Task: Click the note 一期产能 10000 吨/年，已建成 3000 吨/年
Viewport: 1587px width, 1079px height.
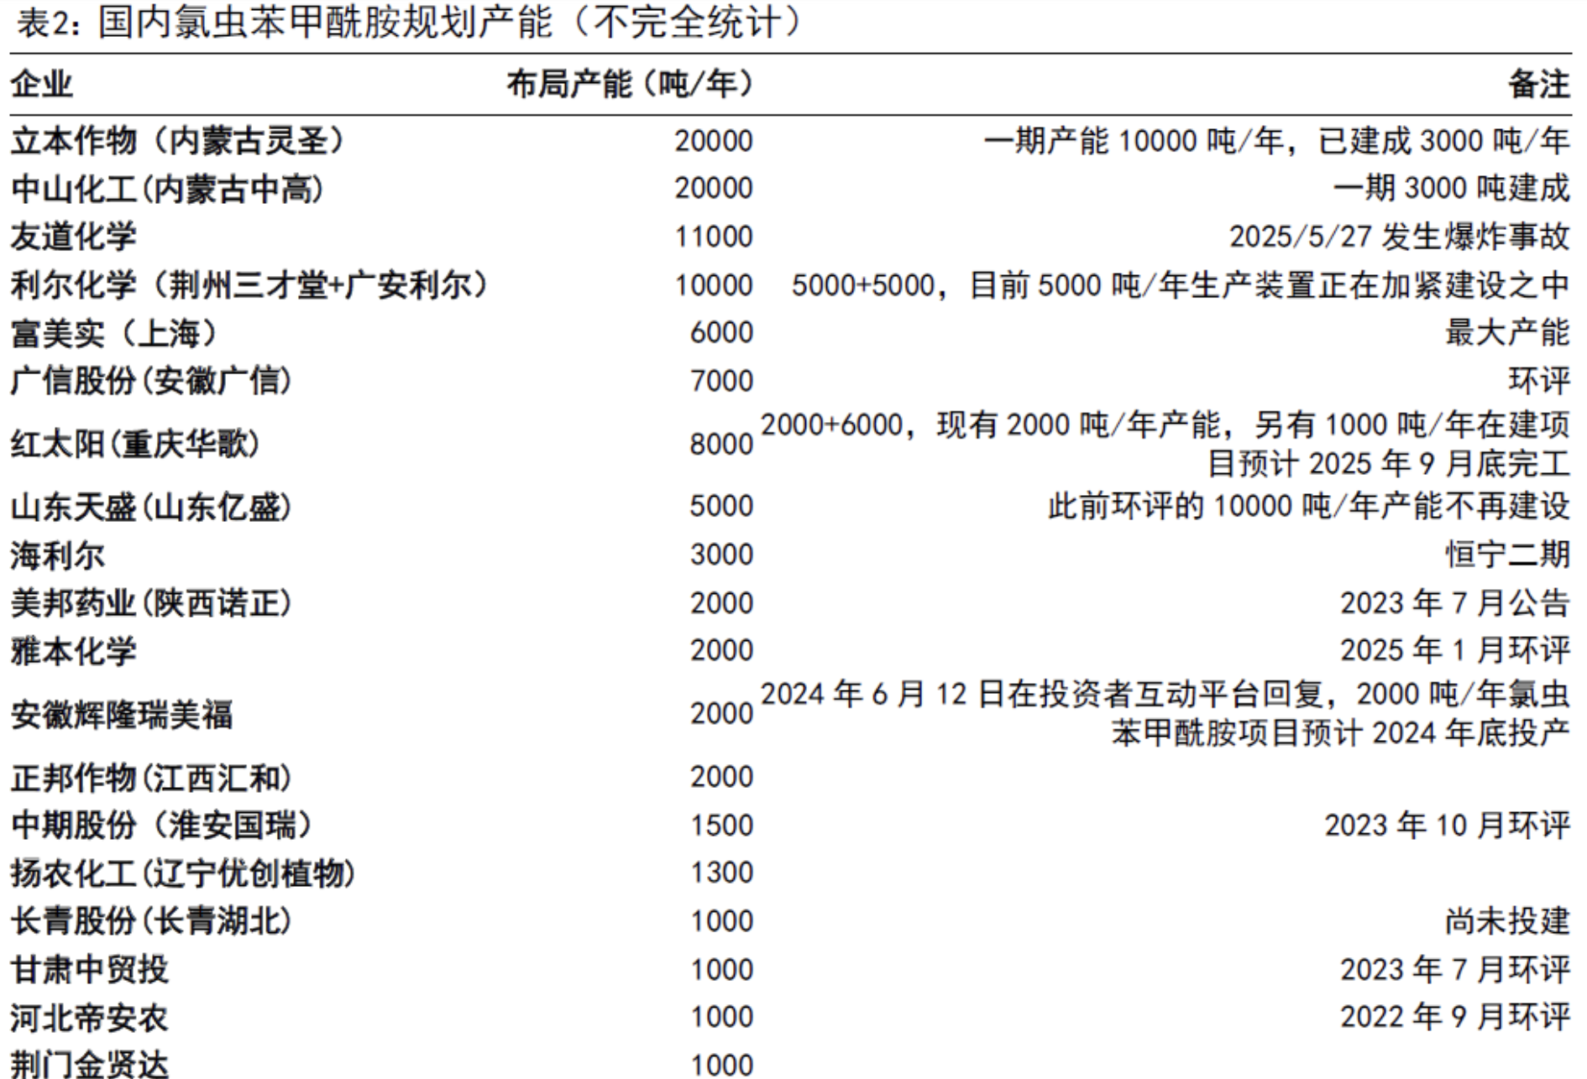Action: point(1276,140)
